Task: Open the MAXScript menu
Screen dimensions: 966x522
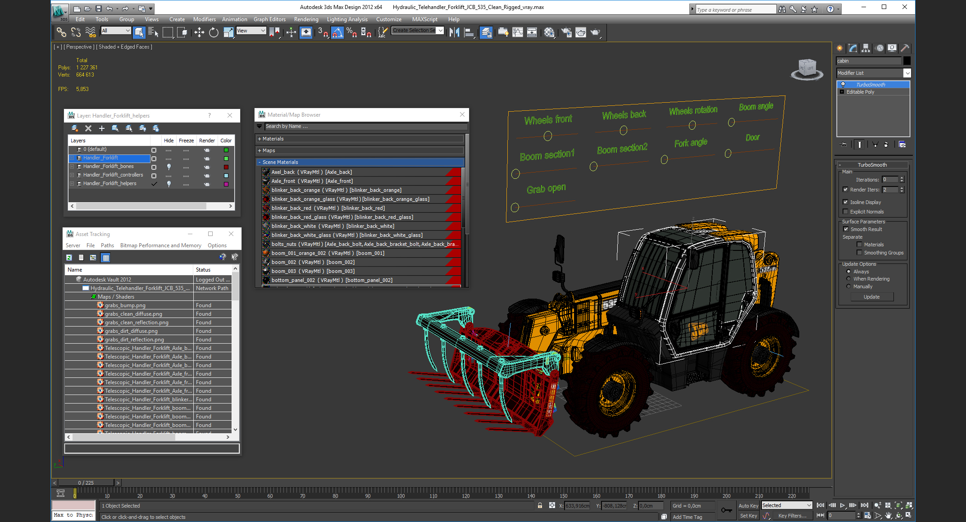Action: pyautogui.click(x=424, y=19)
